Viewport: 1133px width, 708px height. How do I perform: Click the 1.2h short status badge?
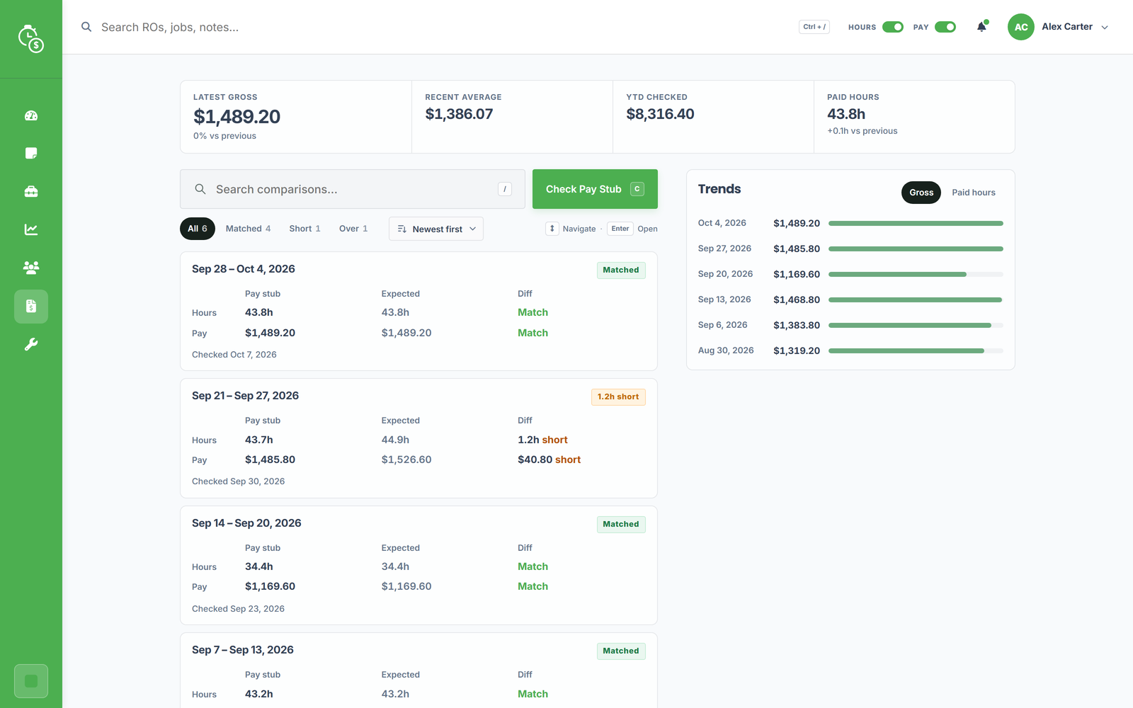coord(618,397)
